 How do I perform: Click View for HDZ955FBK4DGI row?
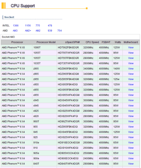pos(131,127)
